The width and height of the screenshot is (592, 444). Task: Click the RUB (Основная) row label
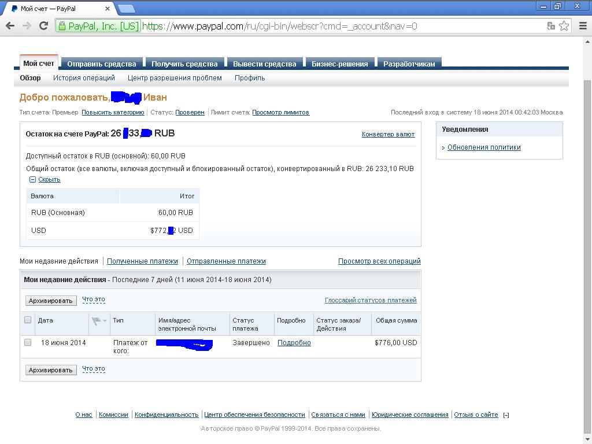58,213
